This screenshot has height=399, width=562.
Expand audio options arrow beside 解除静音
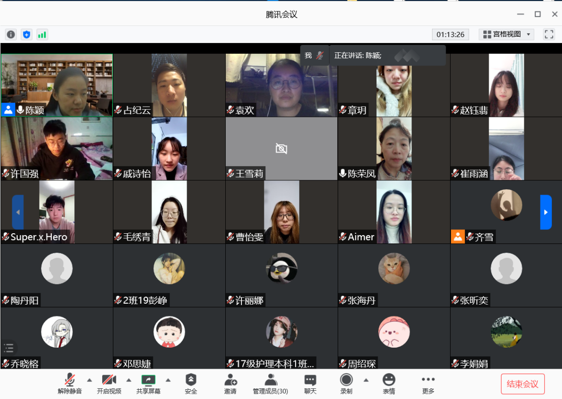(89, 380)
